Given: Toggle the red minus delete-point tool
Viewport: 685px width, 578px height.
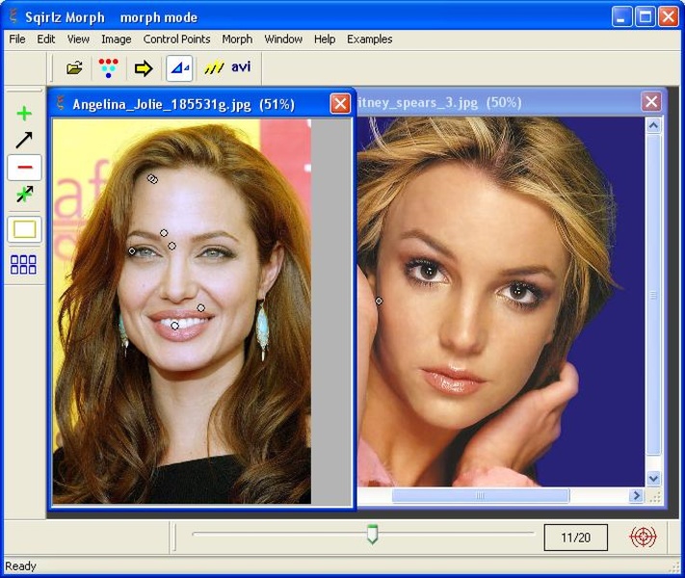Looking at the screenshot, I should 24,168.
